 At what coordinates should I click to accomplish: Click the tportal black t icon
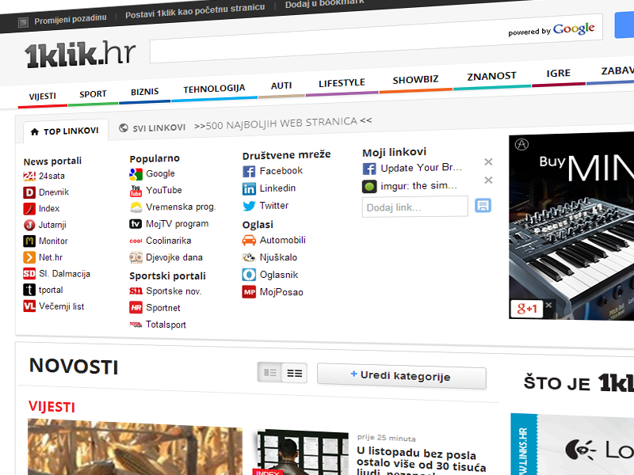coord(29,290)
